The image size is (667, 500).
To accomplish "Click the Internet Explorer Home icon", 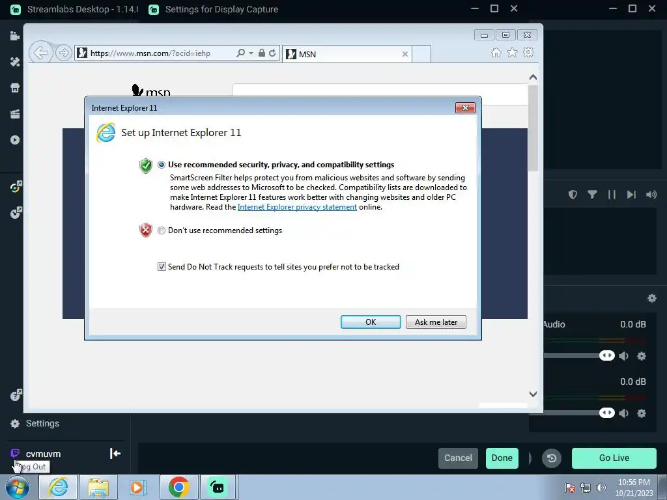I will [x=496, y=53].
